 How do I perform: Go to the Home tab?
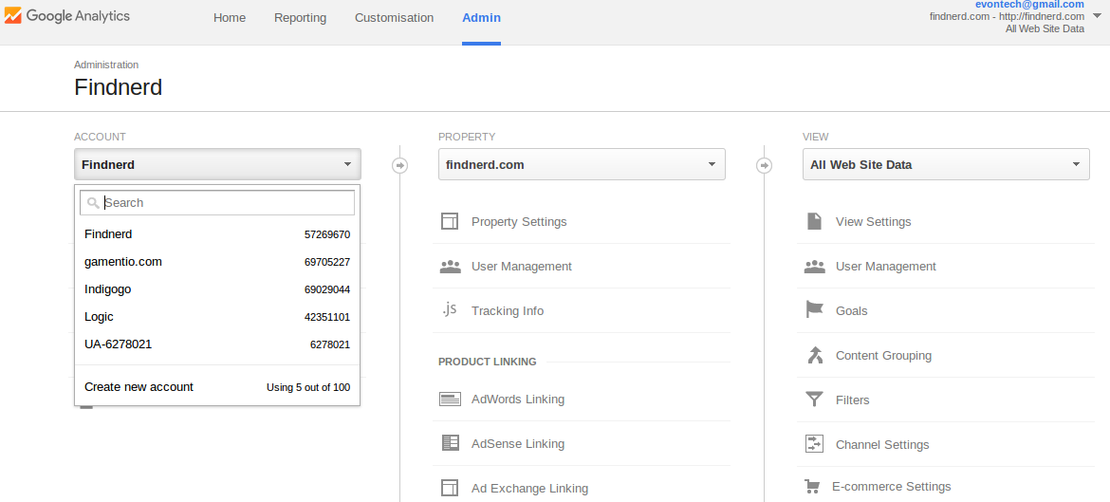tap(230, 18)
